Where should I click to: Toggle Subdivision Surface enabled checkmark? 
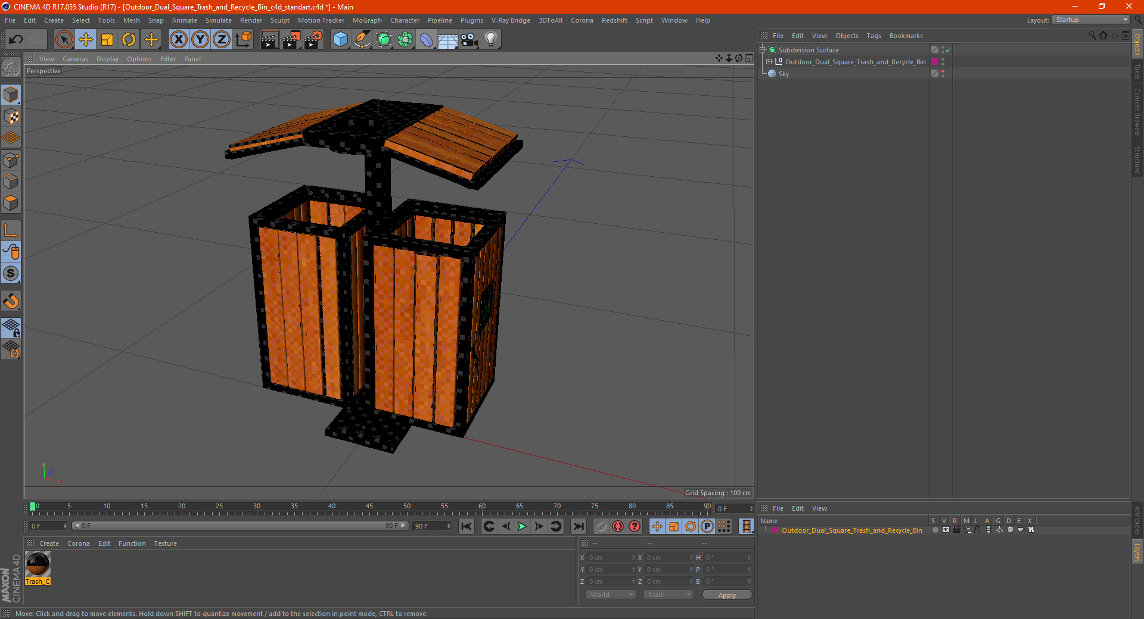click(949, 50)
